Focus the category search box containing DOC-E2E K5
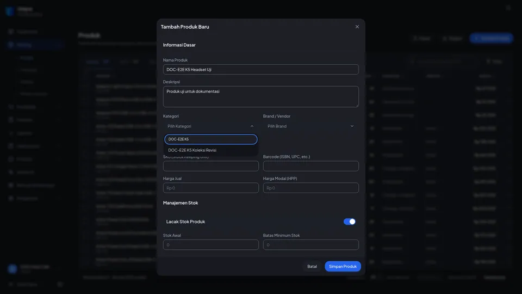The image size is (522, 294). click(x=211, y=139)
